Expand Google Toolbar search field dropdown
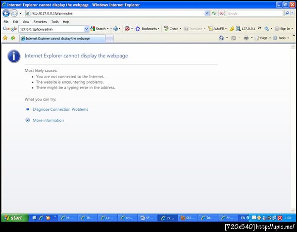The height and width of the screenshot is (232, 297). (86, 29)
